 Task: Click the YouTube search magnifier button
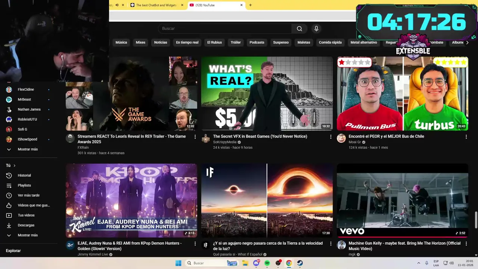click(299, 29)
